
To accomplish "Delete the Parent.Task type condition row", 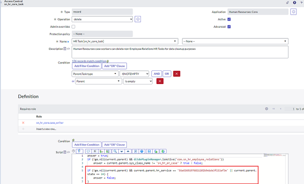I will [177, 74].
